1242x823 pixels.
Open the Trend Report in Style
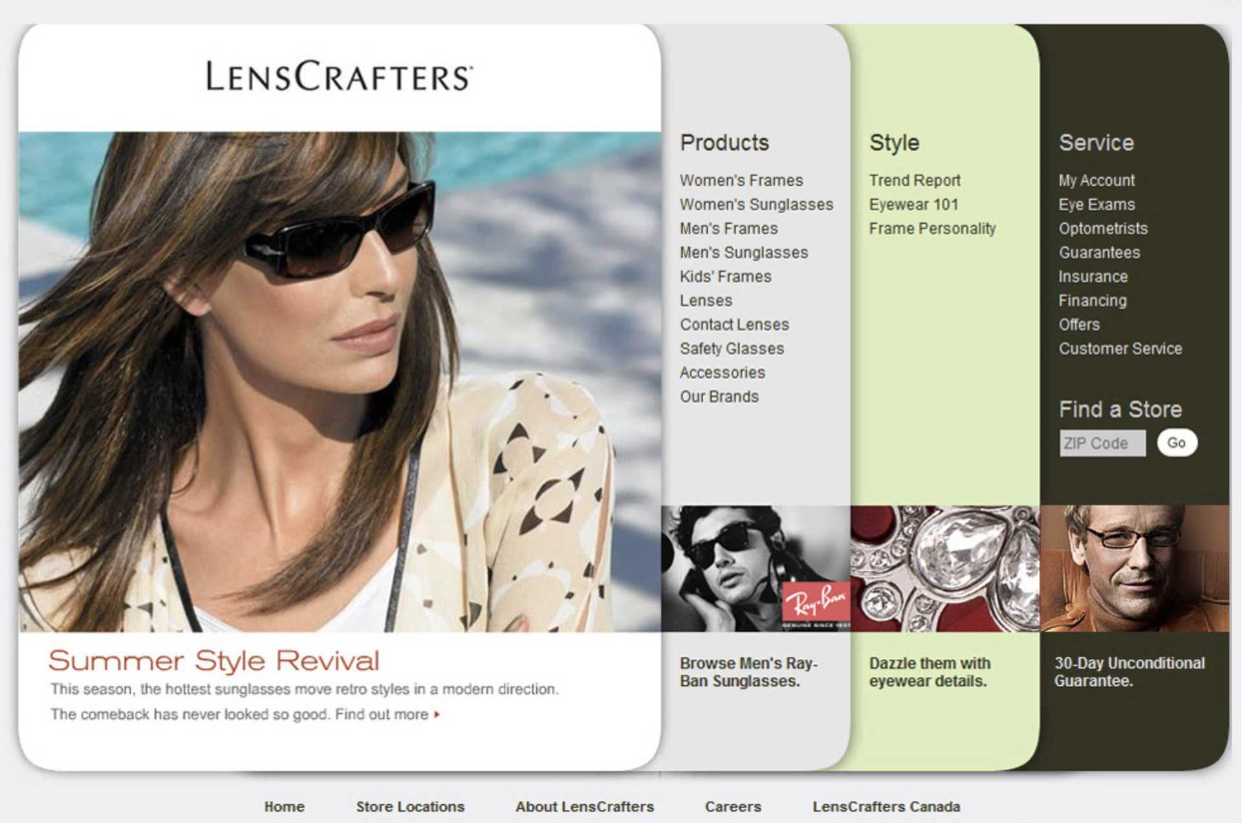915,181
